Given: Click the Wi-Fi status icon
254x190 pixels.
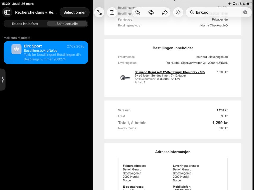Looking at the screenshot, I should point(230,3).
